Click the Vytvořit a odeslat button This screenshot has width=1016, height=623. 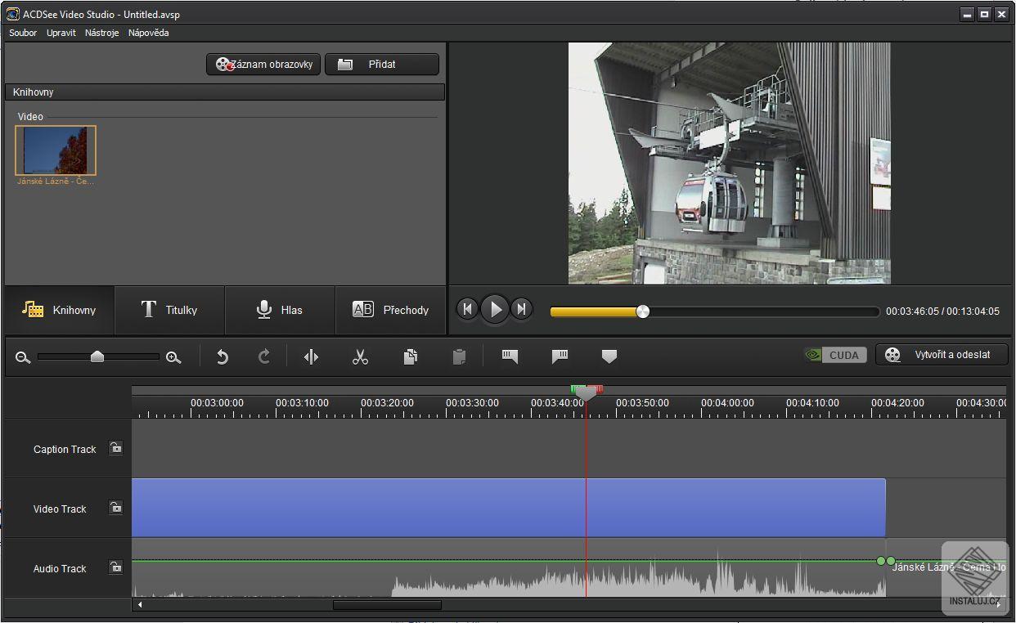pyautogui.click(x=942, y=355)
